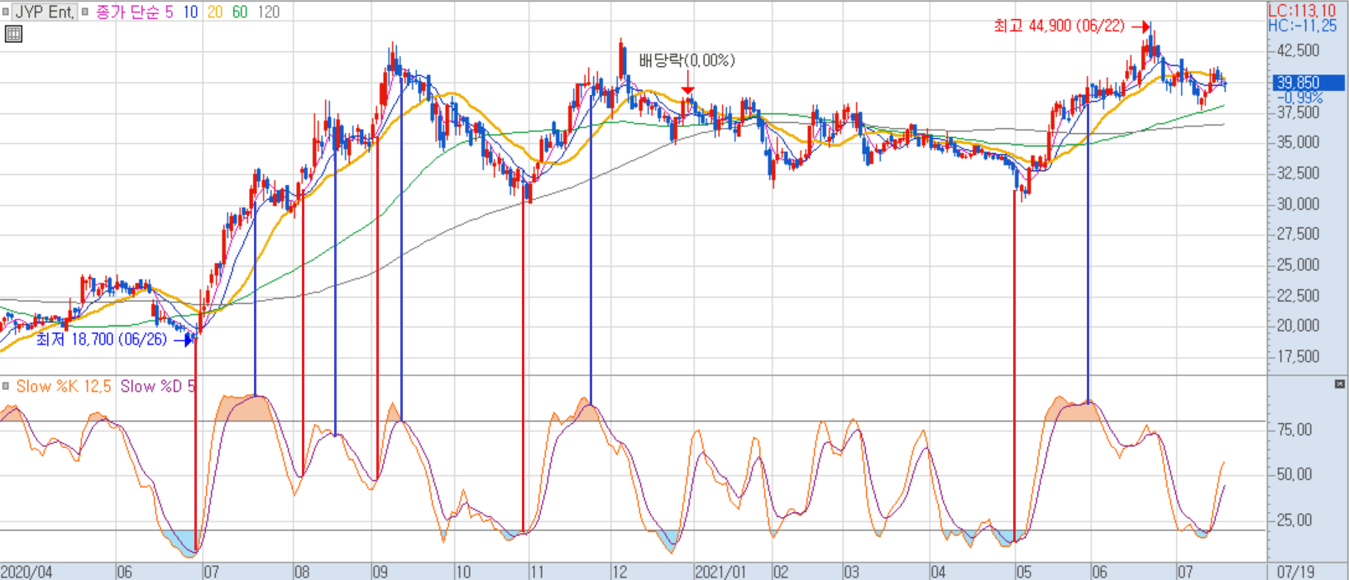
Task: Click the 37,500 price axis label
Action: pos(1299,112)
